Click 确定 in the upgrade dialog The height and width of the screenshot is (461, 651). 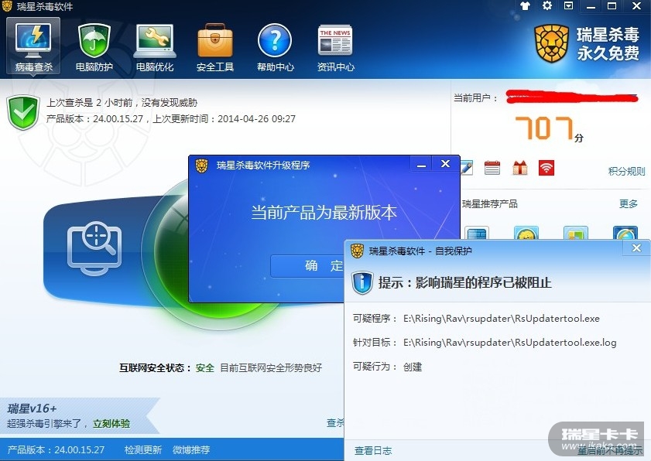[x=307, y=265]
